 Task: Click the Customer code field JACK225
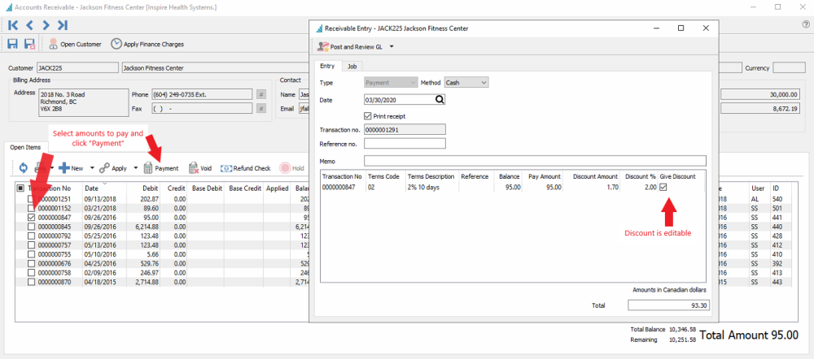coord(78,68)
